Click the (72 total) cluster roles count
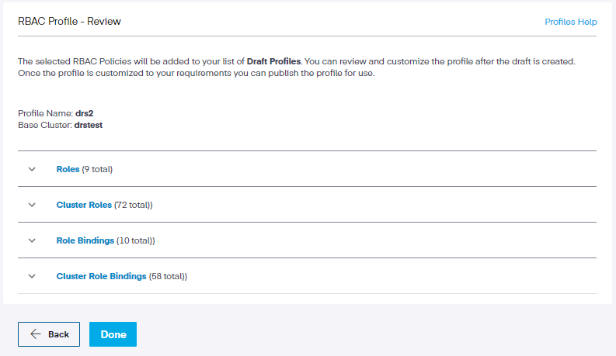616x356 pixels. pyautogui.click(x=133, y=205)
